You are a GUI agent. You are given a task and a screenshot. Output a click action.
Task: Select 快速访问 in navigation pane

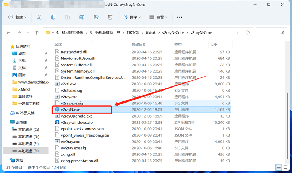[x=23, y=47]
